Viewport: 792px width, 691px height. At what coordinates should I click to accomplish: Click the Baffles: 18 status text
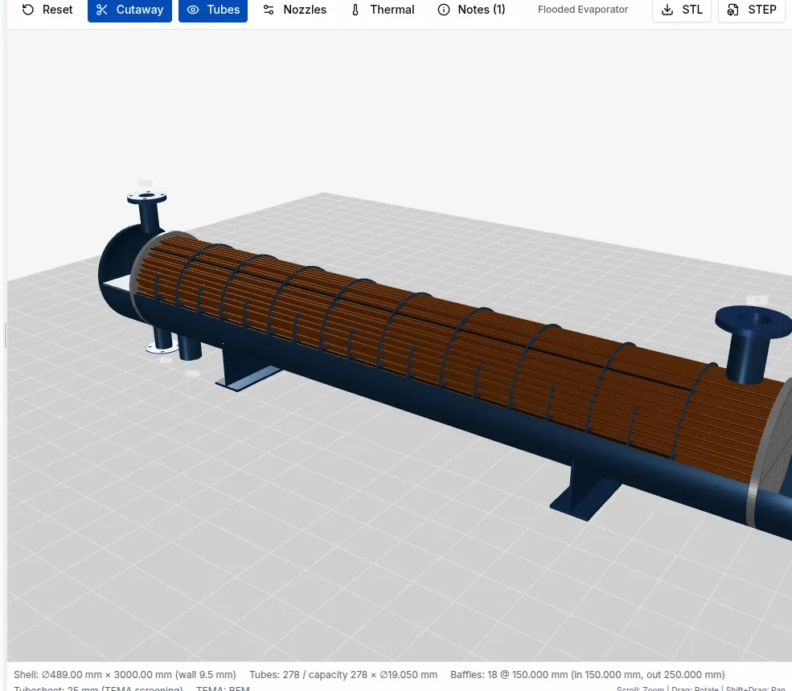click(588, 675)
